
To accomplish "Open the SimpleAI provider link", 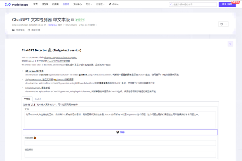I will tap(53, 25).
